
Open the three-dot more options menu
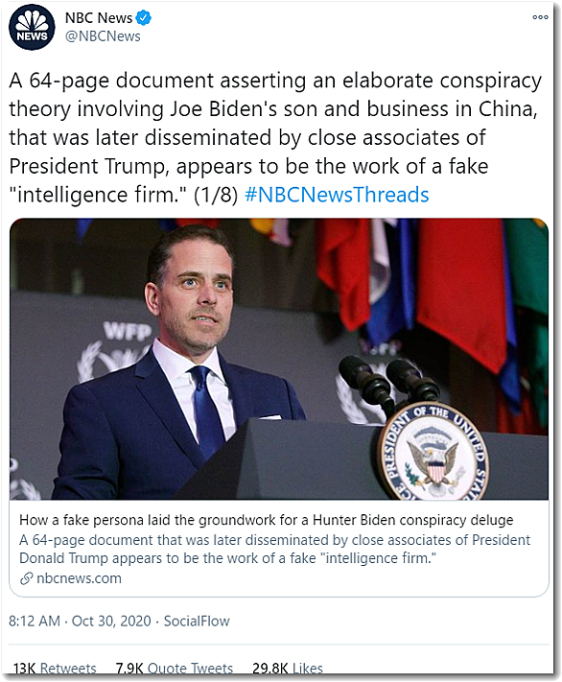pos(540,17)
